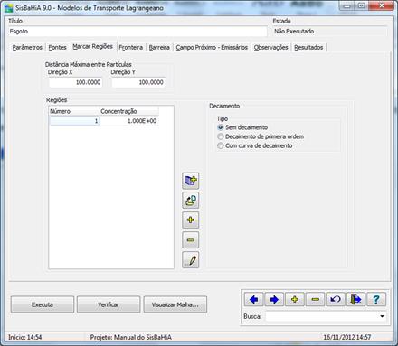
Task: Click the Número column header
Action: pyautogui.click(x=74, y=111)
